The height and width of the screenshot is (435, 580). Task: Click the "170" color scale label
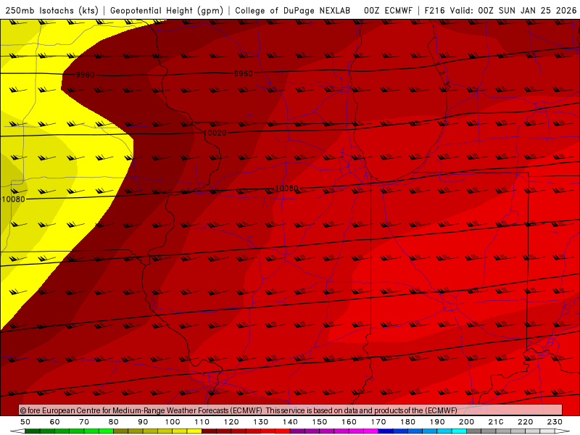[x=378, y=422]
